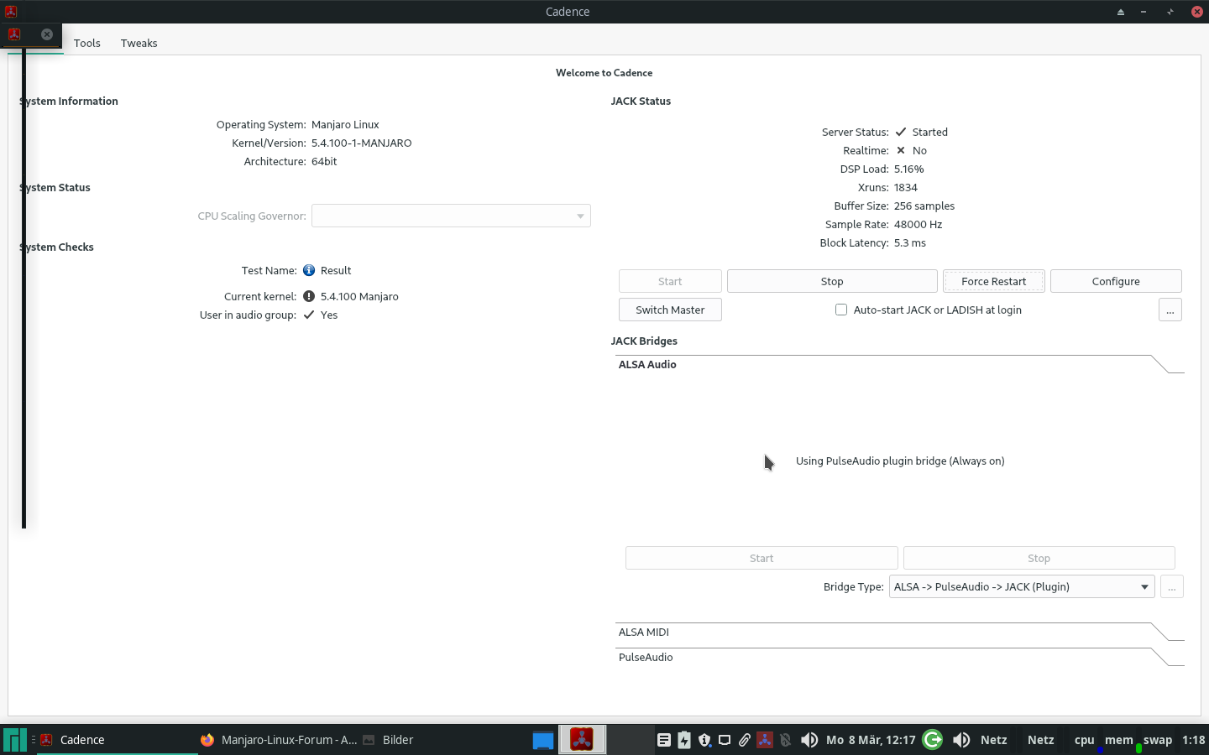The image size is (1209, 755).
Task: Open the Manjaro start menu icon
Action: (14, 740)
